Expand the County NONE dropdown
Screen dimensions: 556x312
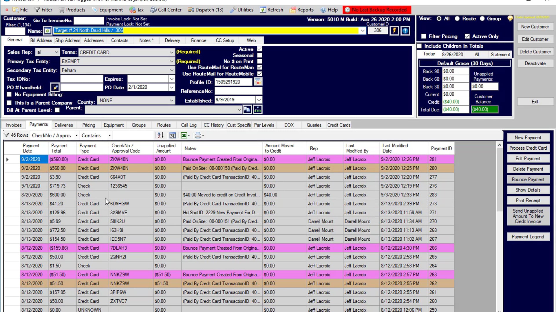(x=171, y=101)
